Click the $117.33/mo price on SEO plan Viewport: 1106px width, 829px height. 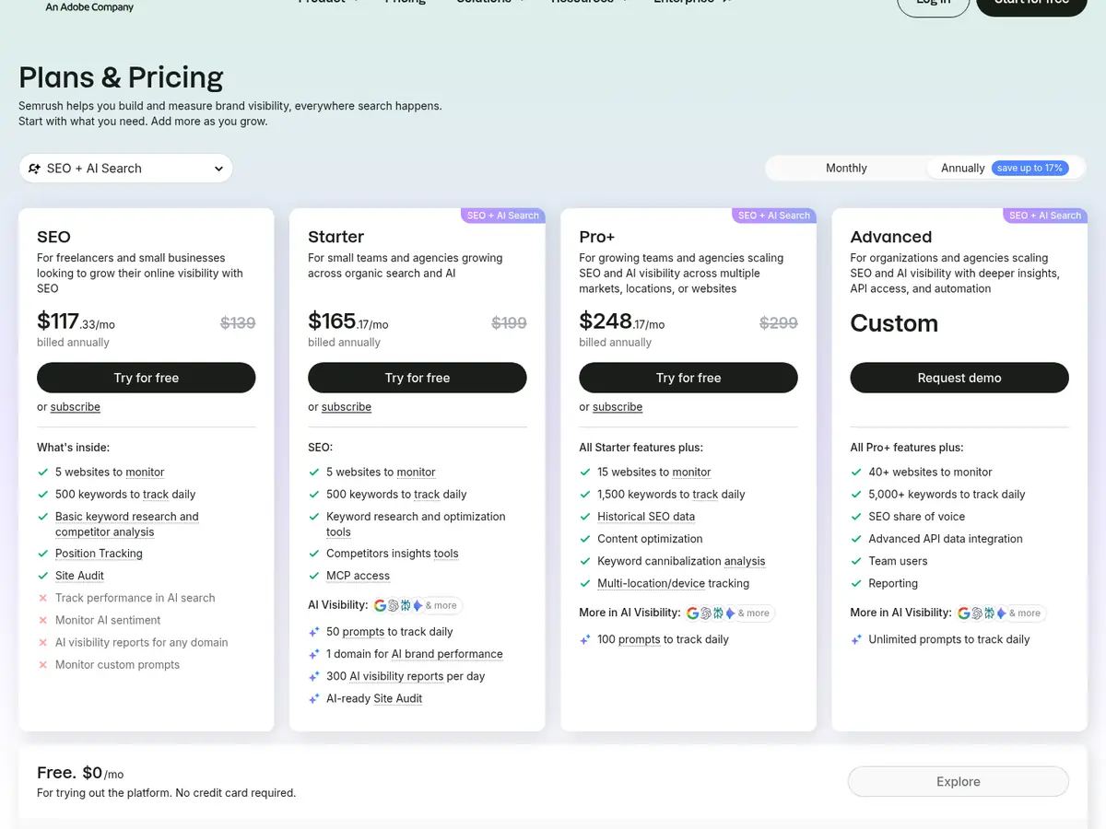point(76,321)
